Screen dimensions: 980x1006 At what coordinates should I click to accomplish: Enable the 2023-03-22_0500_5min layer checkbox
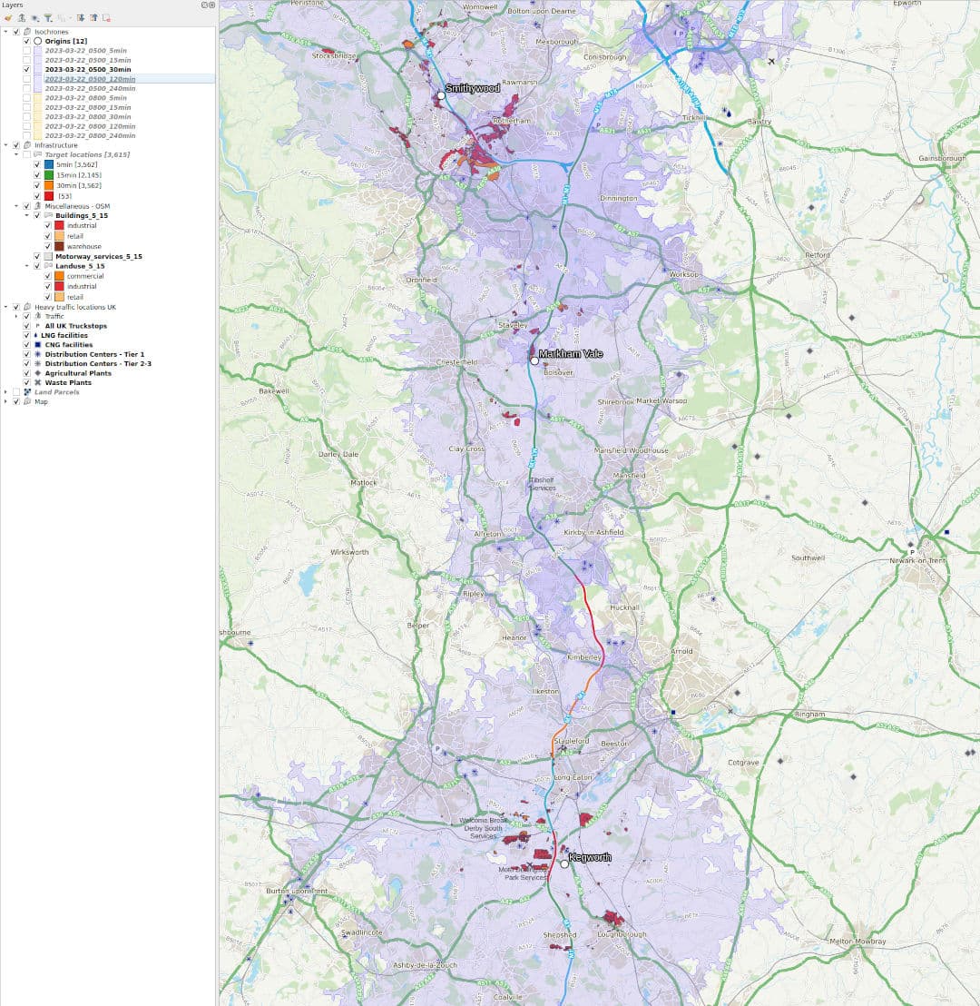[27, 51]
